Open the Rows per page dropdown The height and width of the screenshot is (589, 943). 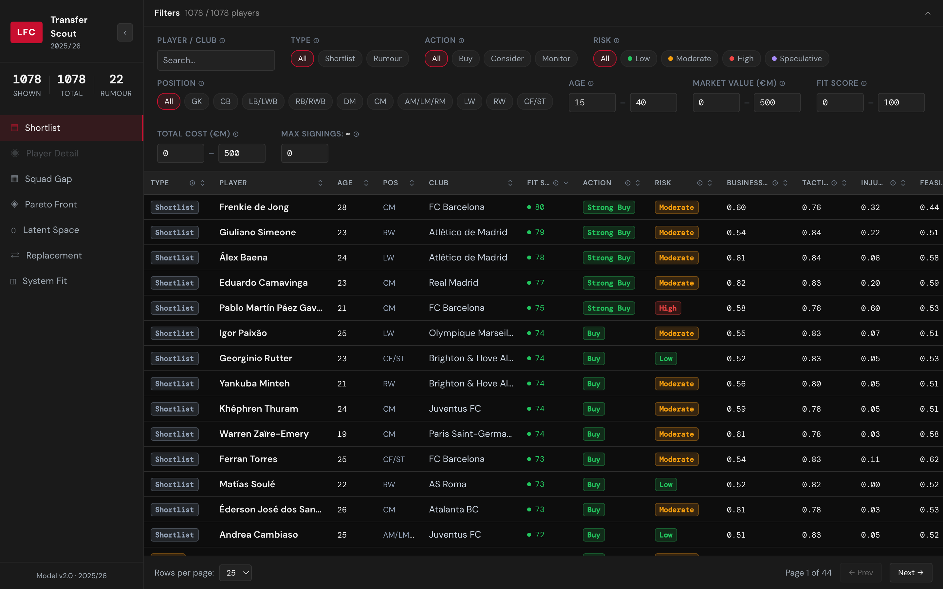point(235,572)
